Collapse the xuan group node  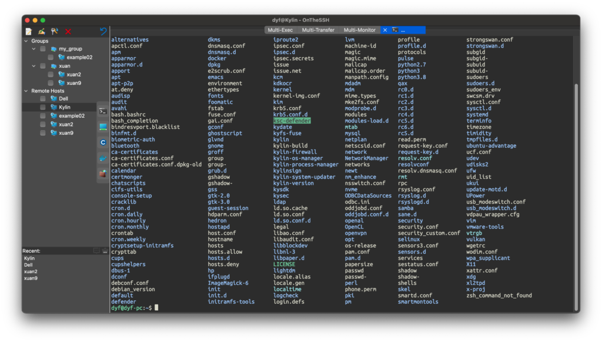(34, 66)
